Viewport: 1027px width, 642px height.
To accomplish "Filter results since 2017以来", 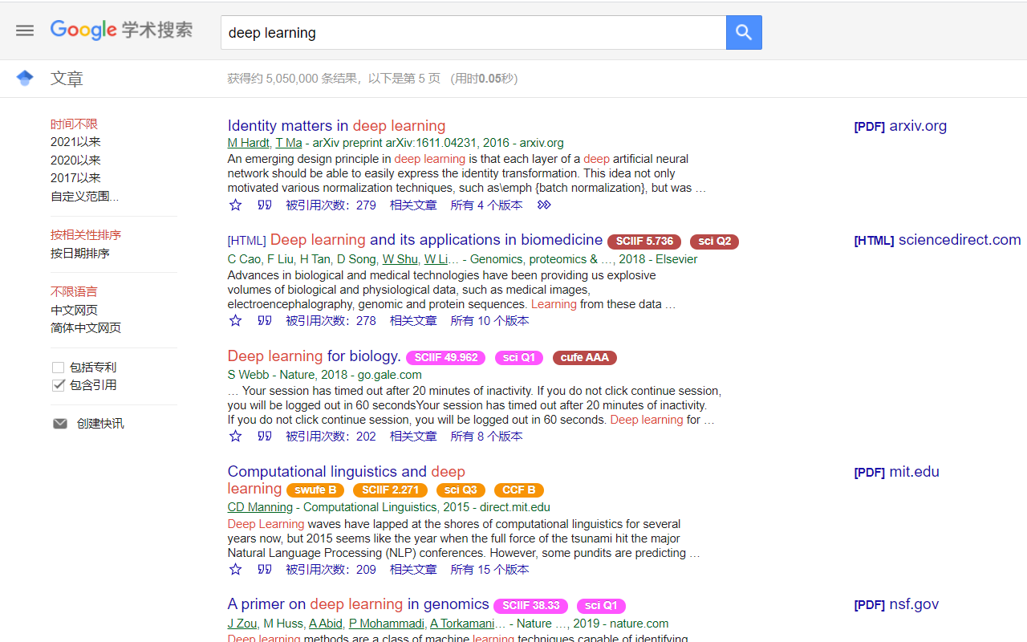I will pos(75,177).
